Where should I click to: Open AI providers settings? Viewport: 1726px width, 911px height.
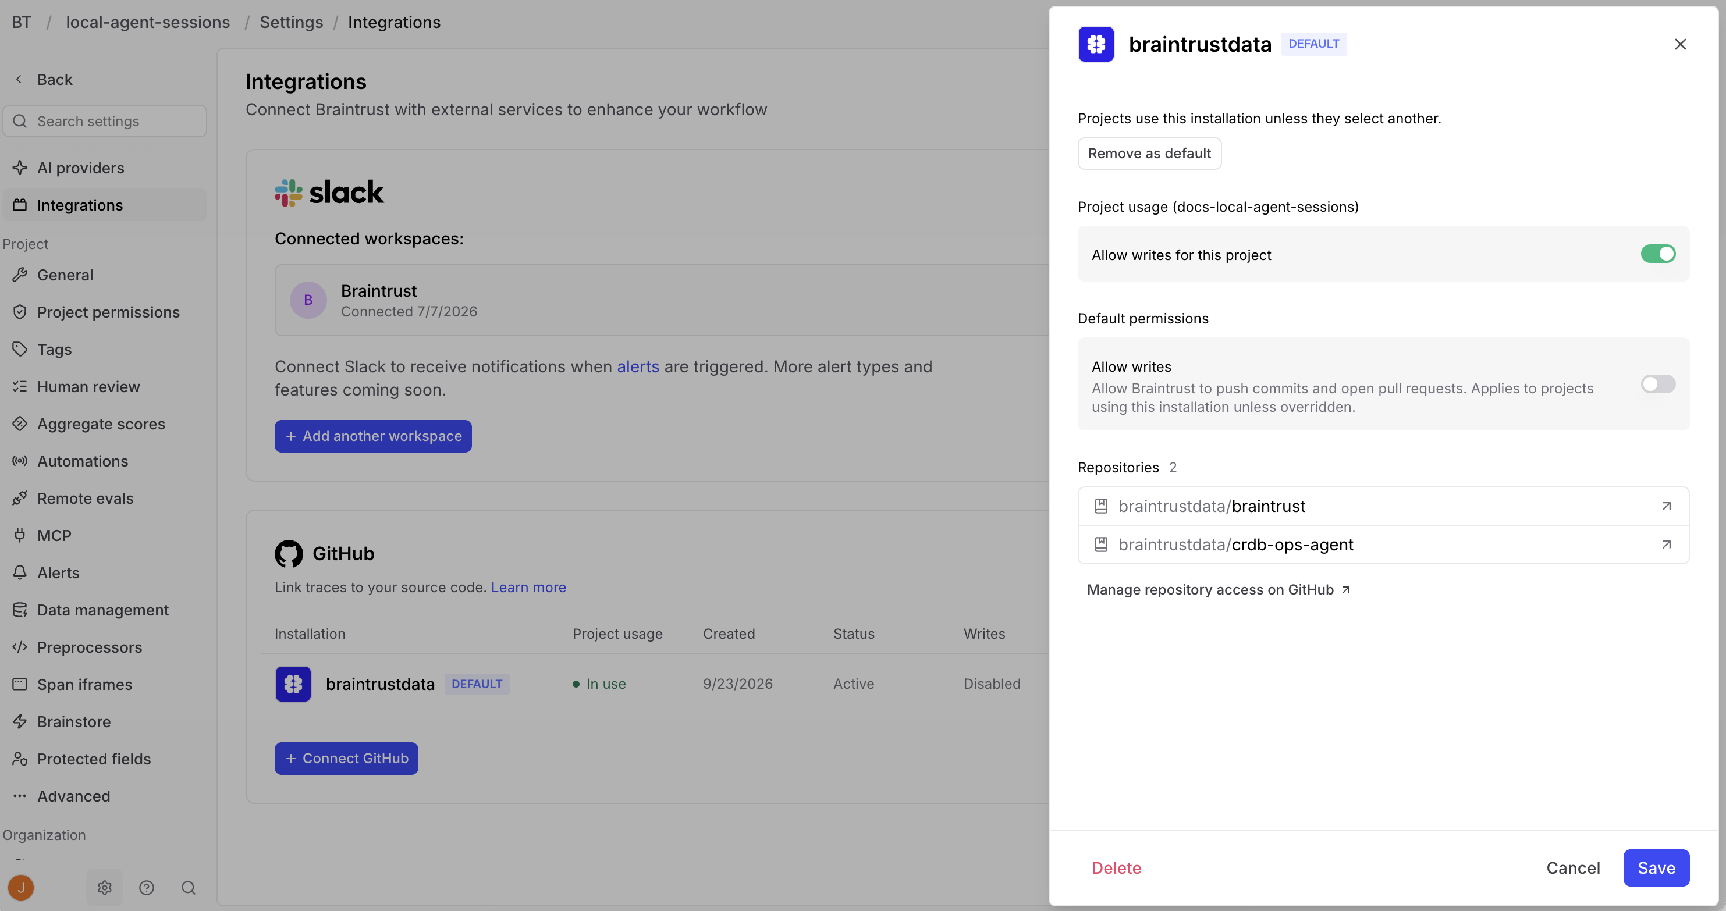click(105, 168)
